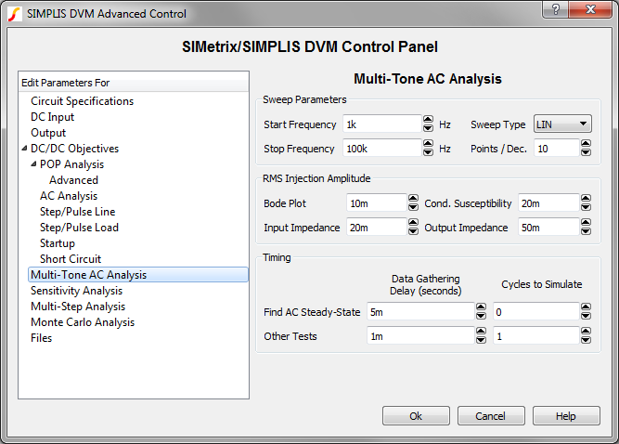Click the Cancel button

(489, 416)
